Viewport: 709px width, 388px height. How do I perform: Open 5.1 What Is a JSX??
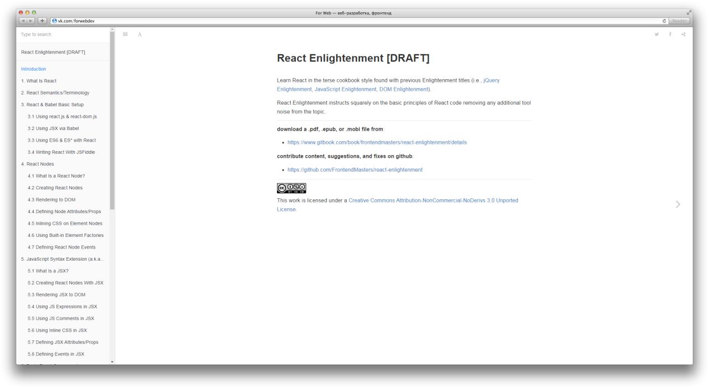(48, 271)
